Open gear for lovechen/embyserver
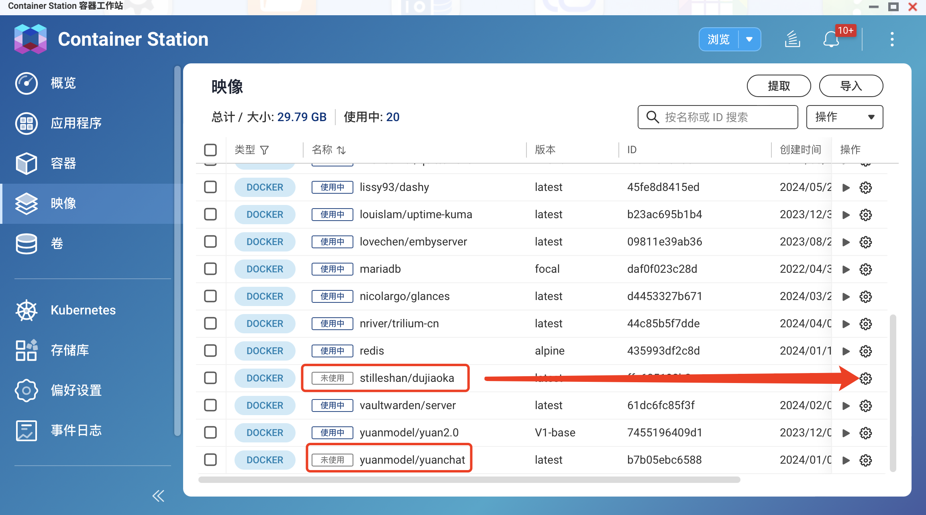 pos(866,242)
